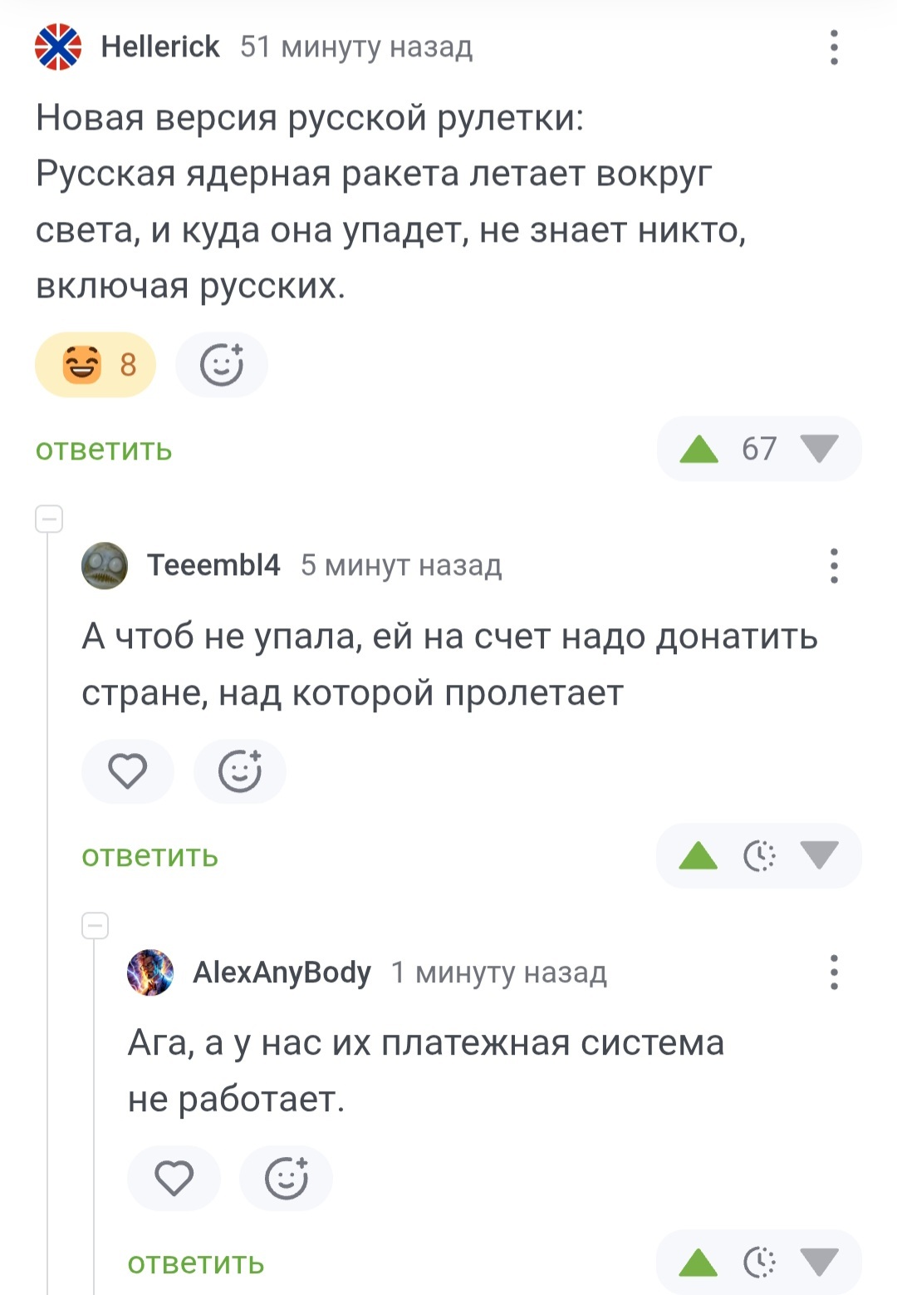Open three-dot menu on Hellerick's comment
The height and width of the screenshot is (1295, 897).
tap(834, 47)
